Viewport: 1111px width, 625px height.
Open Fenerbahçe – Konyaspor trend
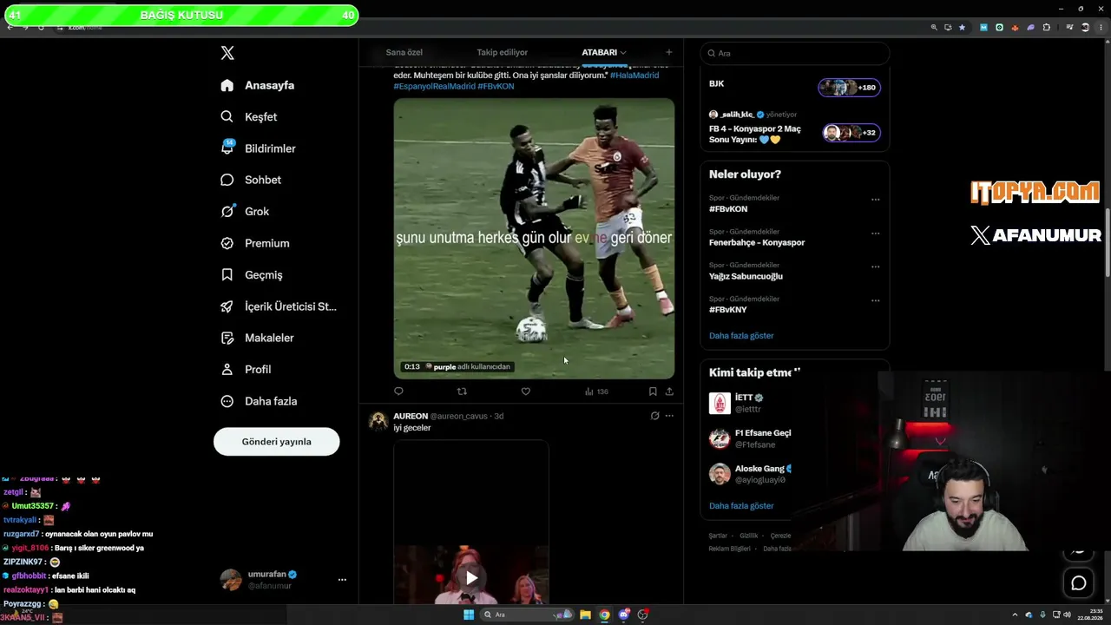(x=757, y=242)
